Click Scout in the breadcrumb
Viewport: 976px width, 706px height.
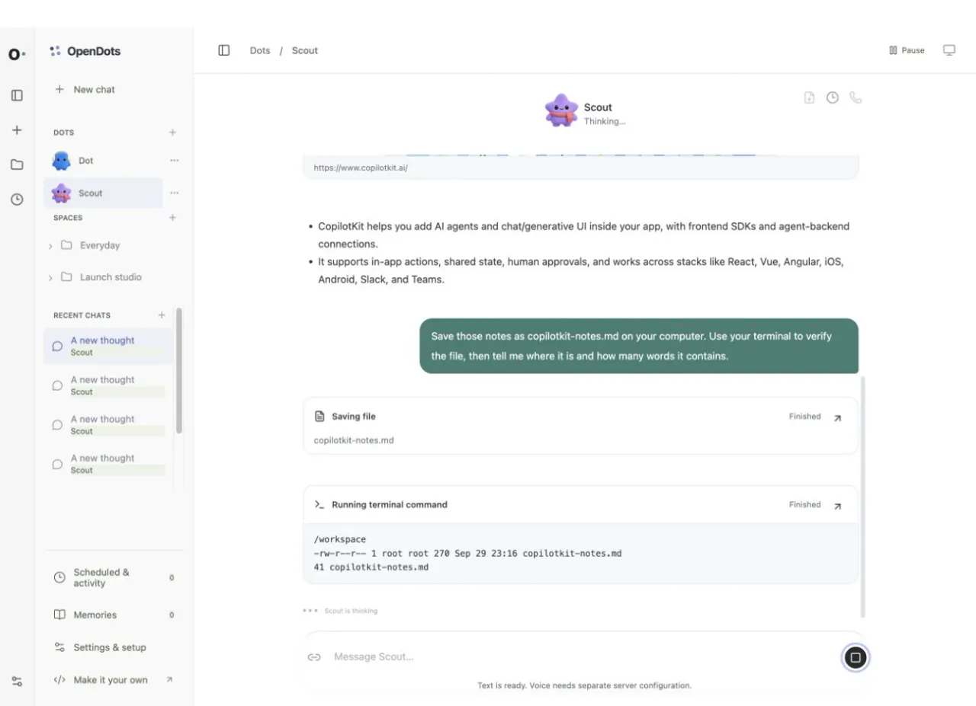[305, 51]
